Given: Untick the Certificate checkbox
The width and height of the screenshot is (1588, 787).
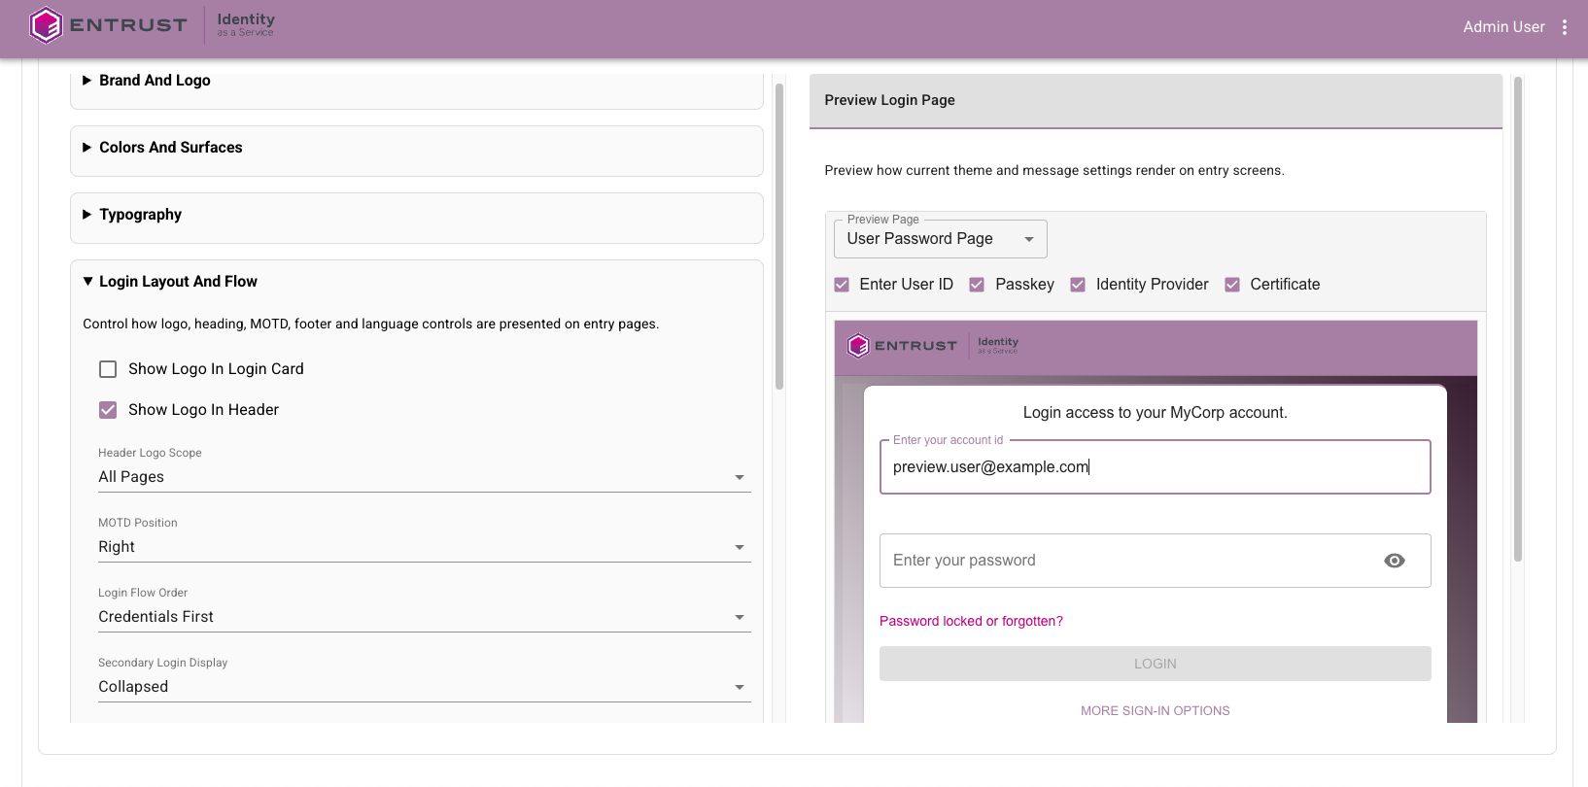Looking at the screenshot, I should 1232,285.
